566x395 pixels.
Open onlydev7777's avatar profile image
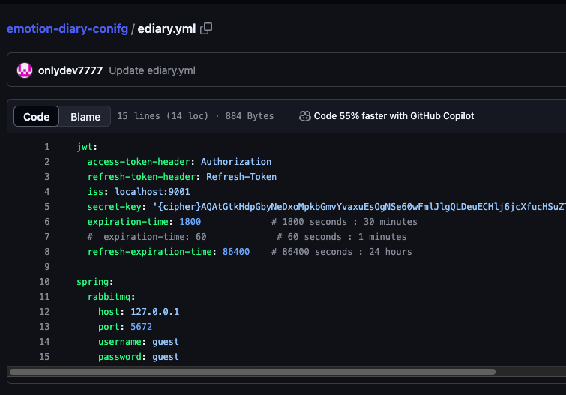[25, 70]
